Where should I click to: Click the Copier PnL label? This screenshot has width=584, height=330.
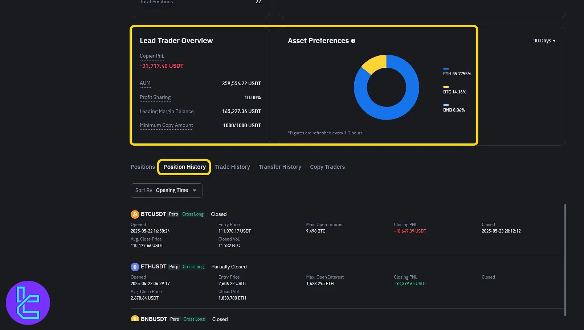pyautogui.click(x=152, y=56)
